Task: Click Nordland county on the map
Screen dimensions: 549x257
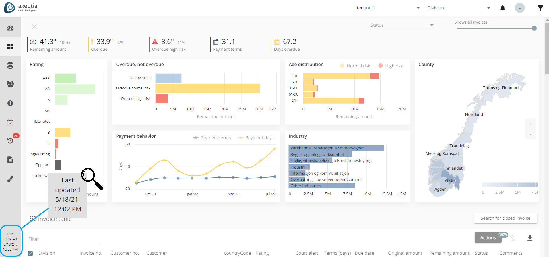Action: (x=474, y=114)
